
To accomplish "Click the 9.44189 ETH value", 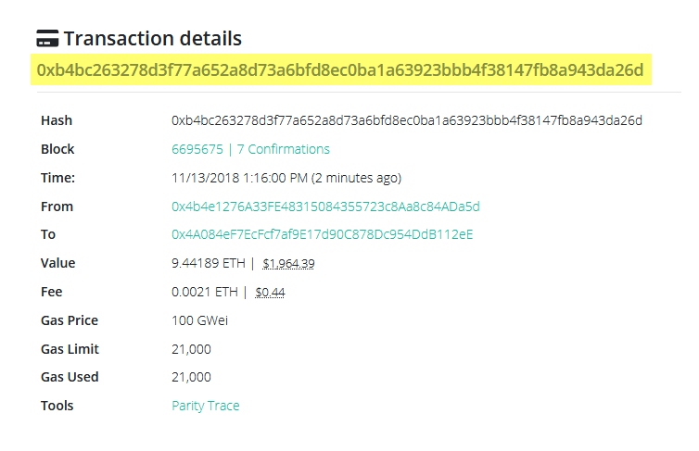I will (x=209, y=263).
